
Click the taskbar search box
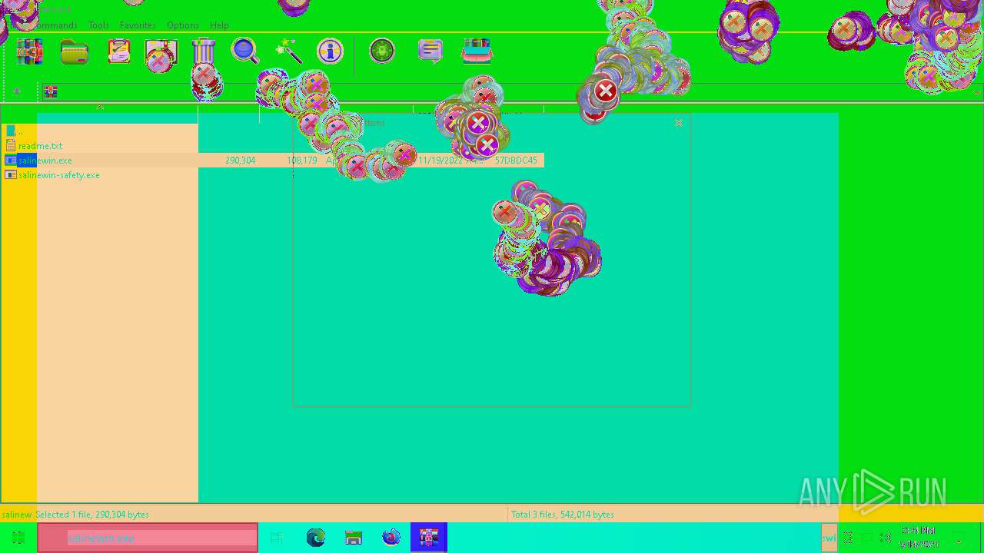point(148,538)
